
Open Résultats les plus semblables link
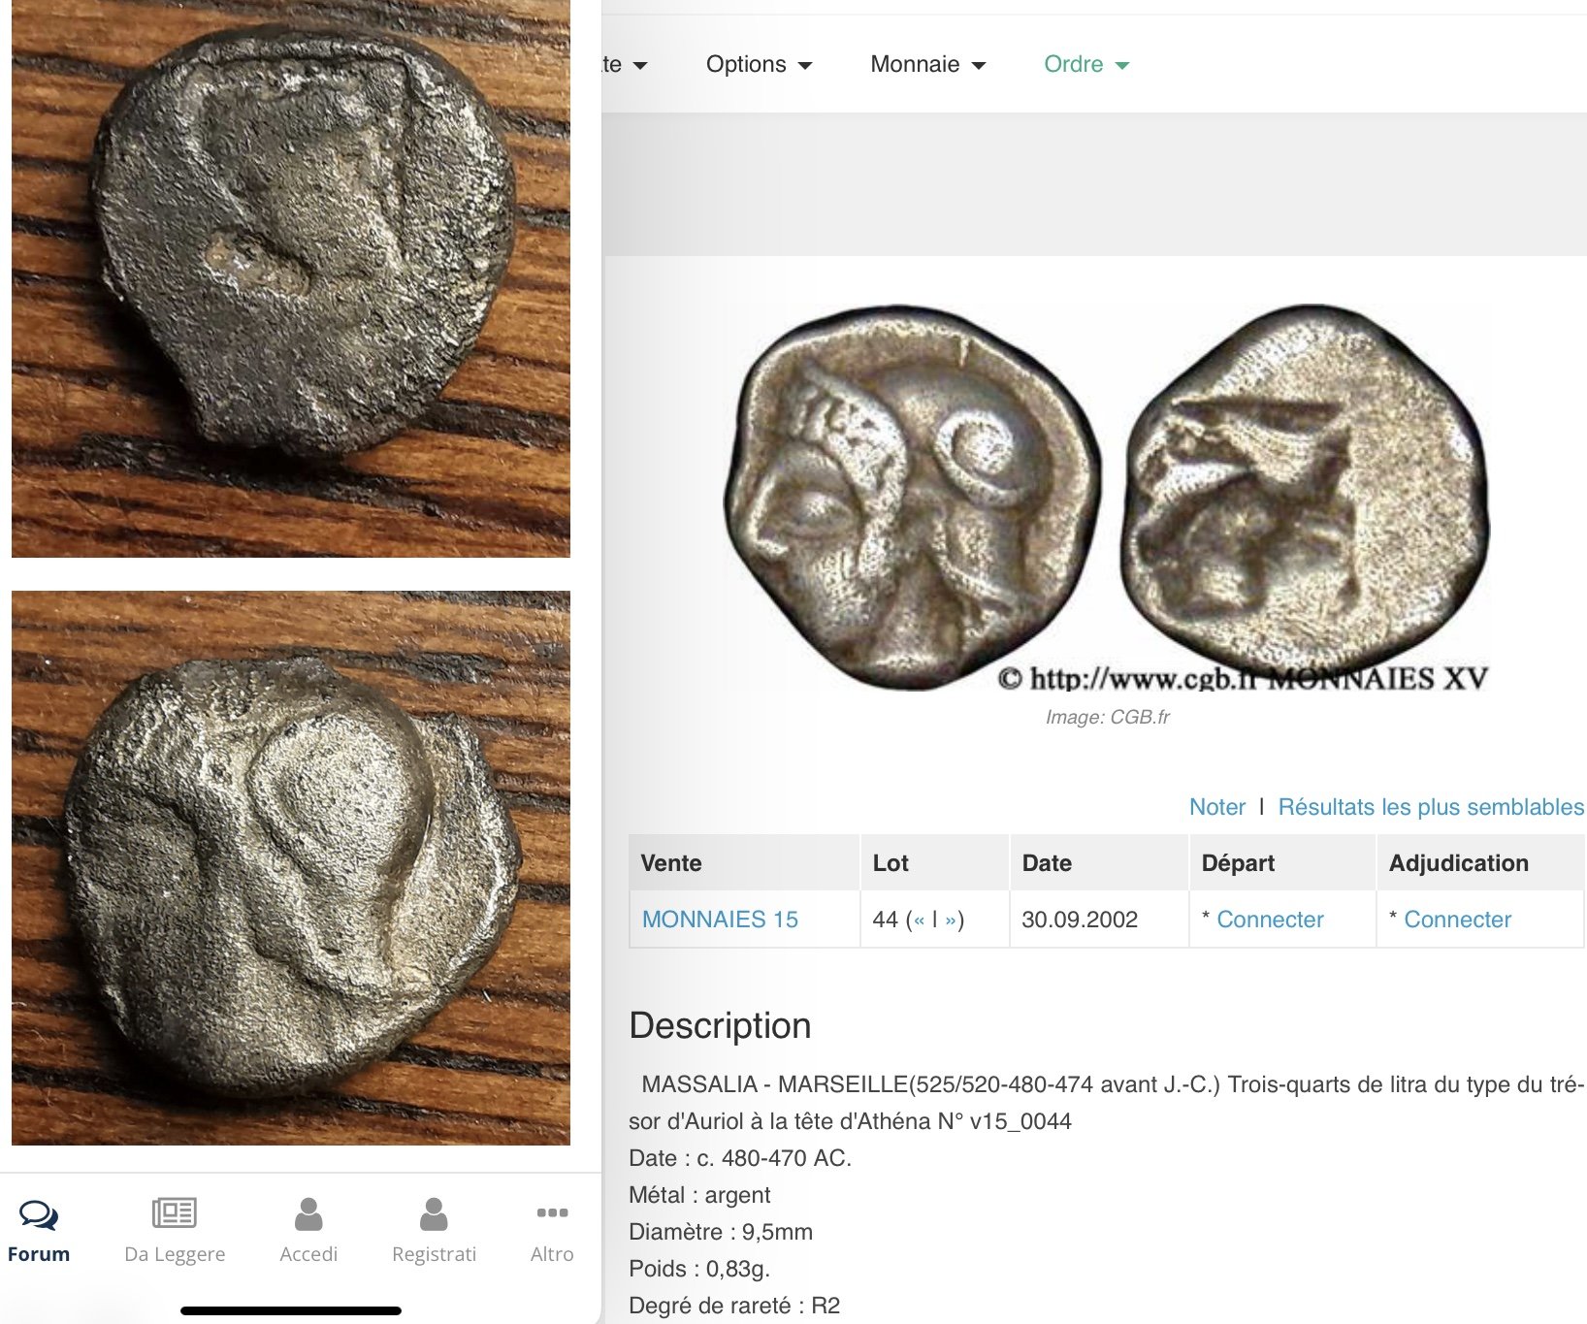click(x=1430, y=807)
